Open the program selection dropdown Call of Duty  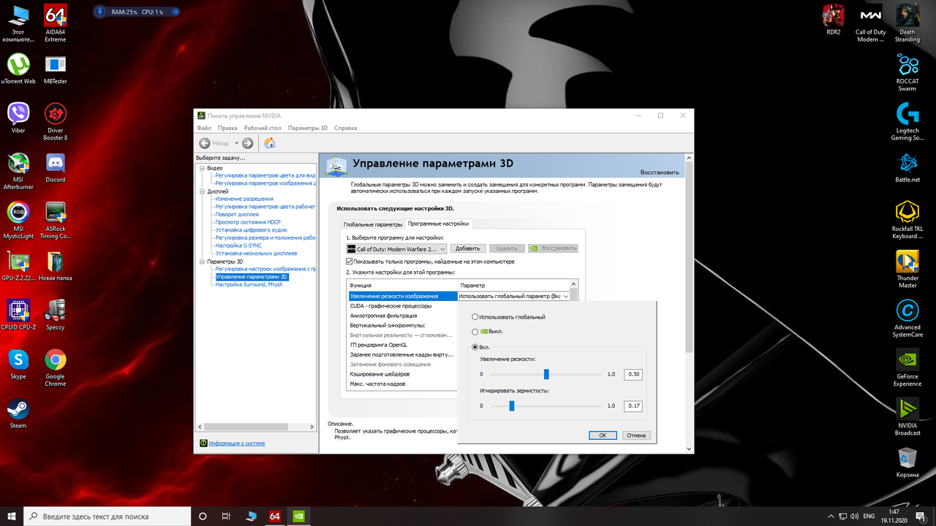point(396,249)
